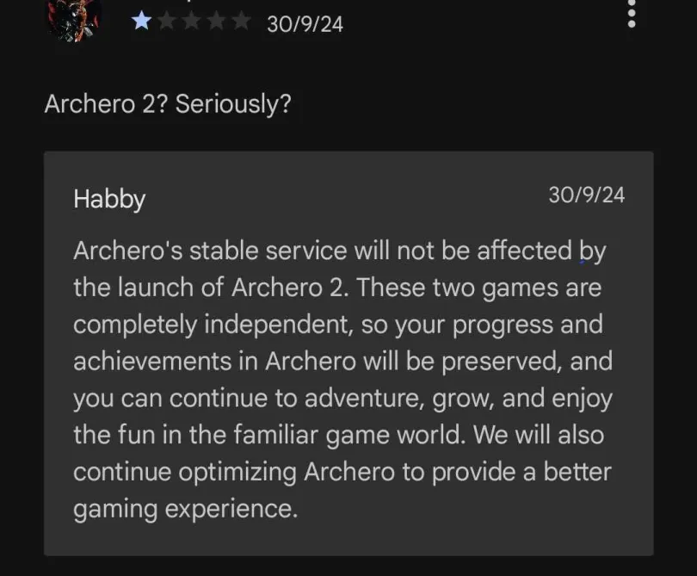Select the filled blue first star
697x576 pixels.
click(x=141, y=21)
